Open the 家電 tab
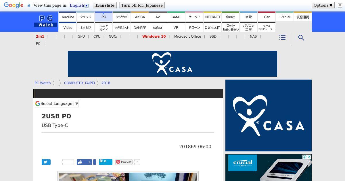345x181 pixels. [x=249, y=17]
